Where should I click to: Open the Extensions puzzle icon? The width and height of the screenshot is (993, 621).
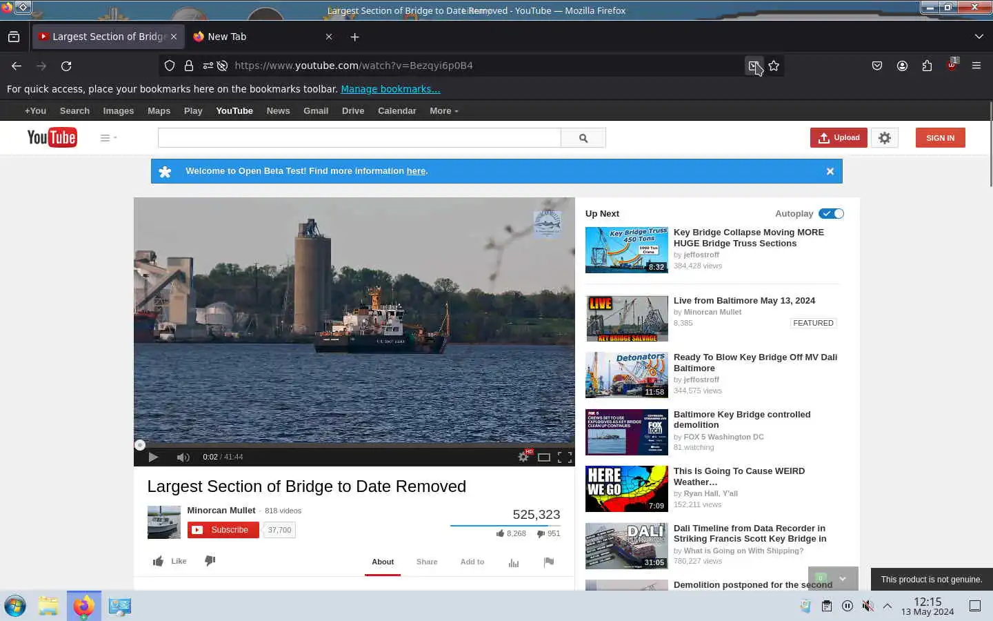click(927, 66)
